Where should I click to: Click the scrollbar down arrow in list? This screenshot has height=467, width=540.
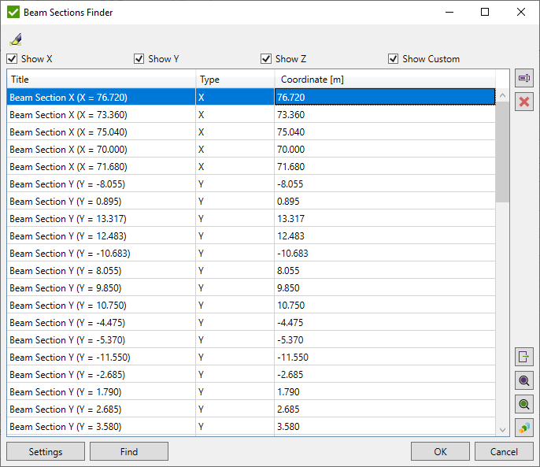503,429
